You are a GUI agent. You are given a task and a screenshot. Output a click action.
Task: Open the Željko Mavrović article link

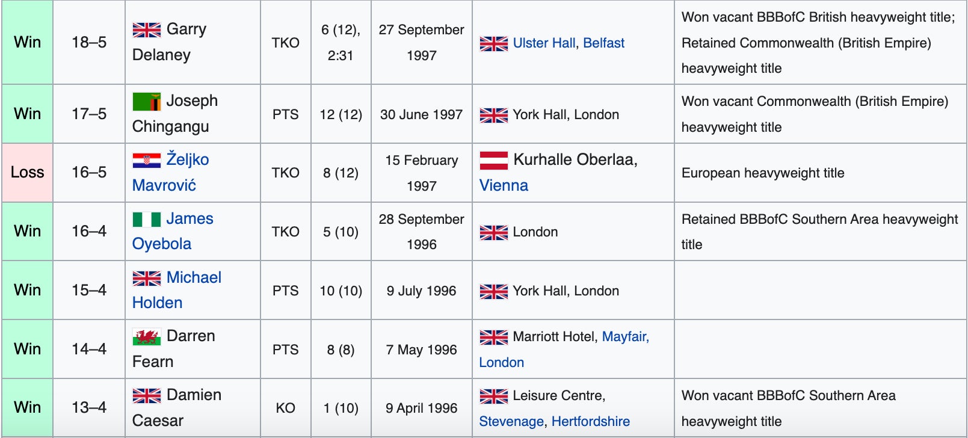[188, 160]
